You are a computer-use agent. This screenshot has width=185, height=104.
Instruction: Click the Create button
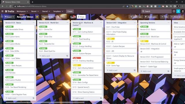tap(70, 11)
